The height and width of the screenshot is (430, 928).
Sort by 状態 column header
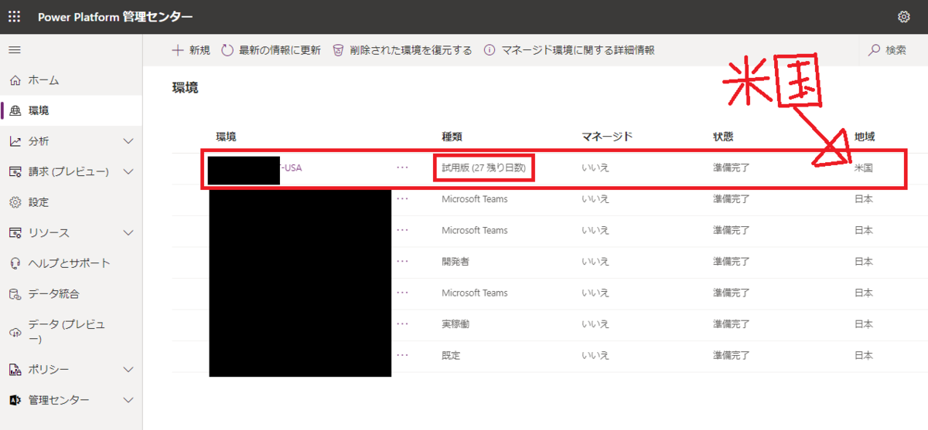coord(723,137)
